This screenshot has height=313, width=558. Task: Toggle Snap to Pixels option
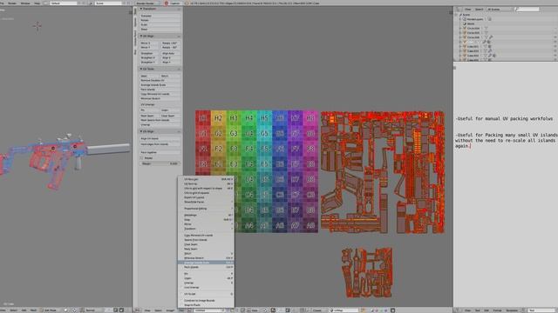pyautogui.click(x=206, y=305)
